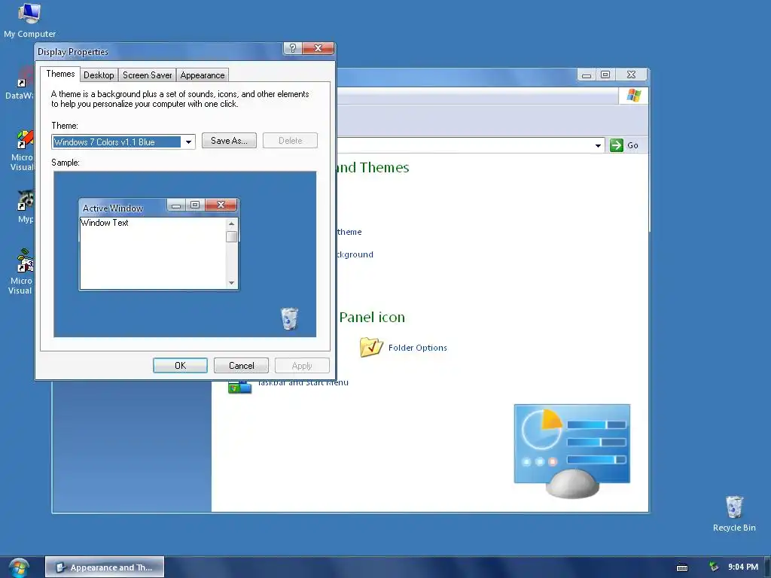
Task: Click the Folder Options icon
Action: tap(370, 347)
